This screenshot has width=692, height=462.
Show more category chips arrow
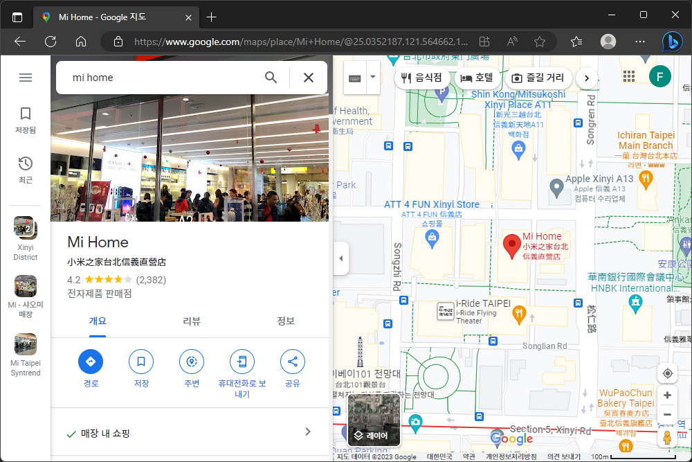(587, 78)
